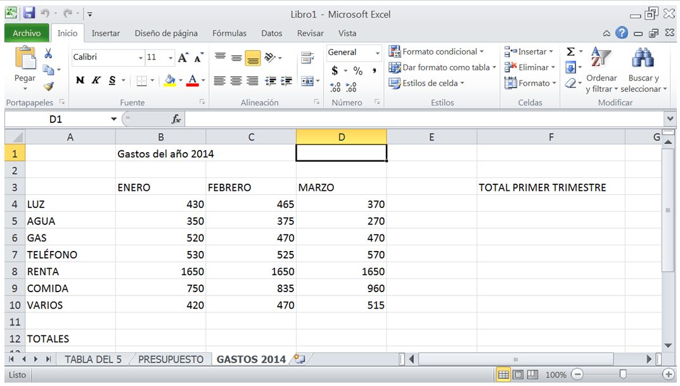The image size is (680, 386).
Task: Click the decrease decimals icon
Action: 351,87
